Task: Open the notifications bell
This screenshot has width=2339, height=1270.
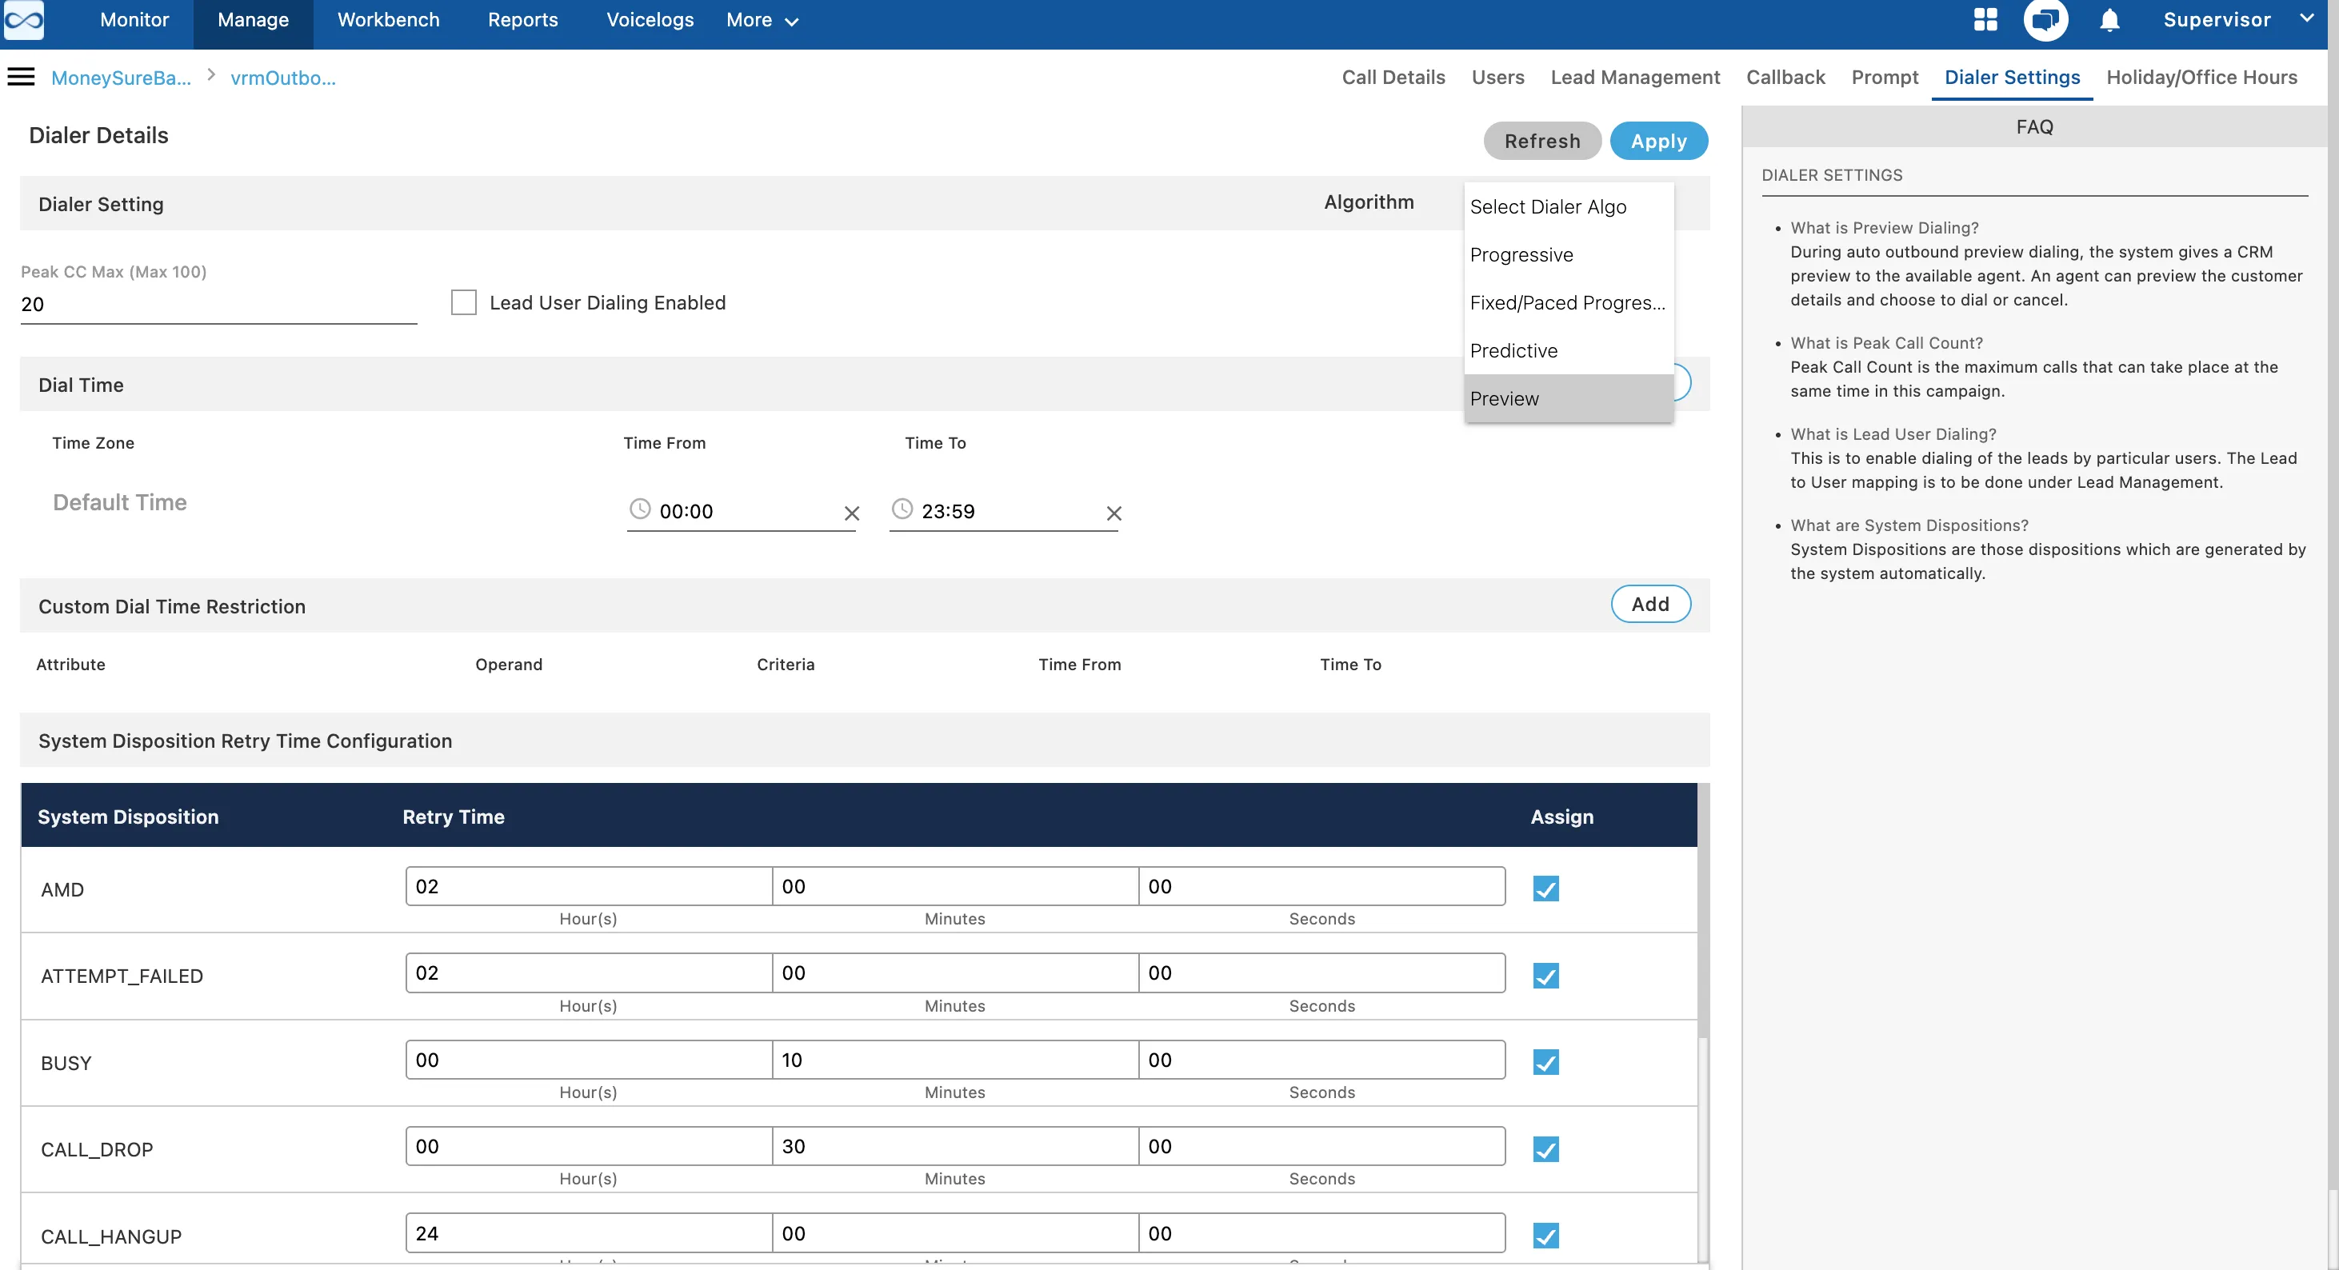Action: (x=2109, y=20)
